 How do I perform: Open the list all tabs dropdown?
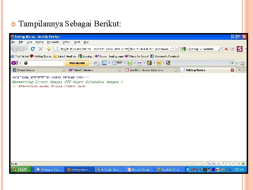pos(245,70)
